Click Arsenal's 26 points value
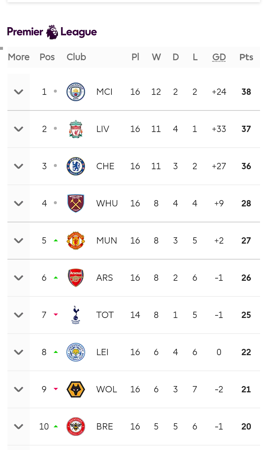 246,278
